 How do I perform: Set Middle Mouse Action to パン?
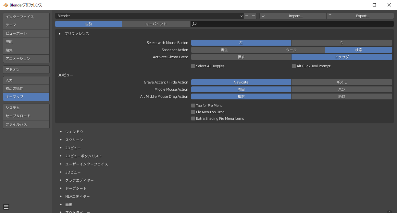click(342, 89)
